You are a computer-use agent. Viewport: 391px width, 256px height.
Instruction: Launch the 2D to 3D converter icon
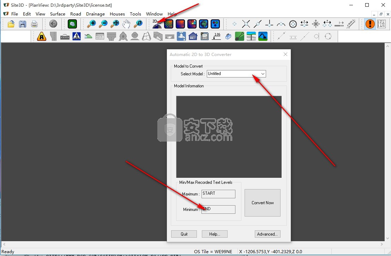157,24
